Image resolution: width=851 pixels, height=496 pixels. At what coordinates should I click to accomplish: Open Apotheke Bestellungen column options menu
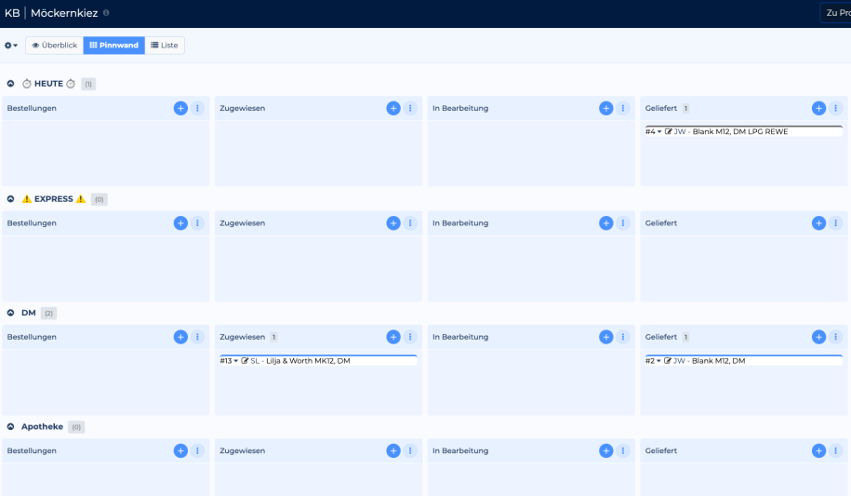[x=197, y=451]
